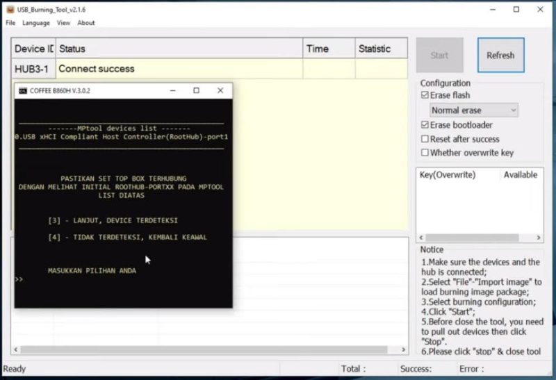Click the Available column header
The width and height of the screenshot is (556, 380).
point(521,175)
